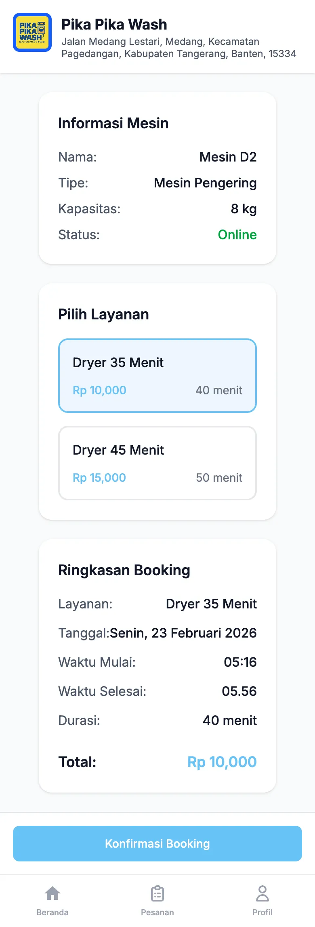315x927 pixels.
Task: Click the Waktu Mulai 05:16 value
Action: click(240, 662)
